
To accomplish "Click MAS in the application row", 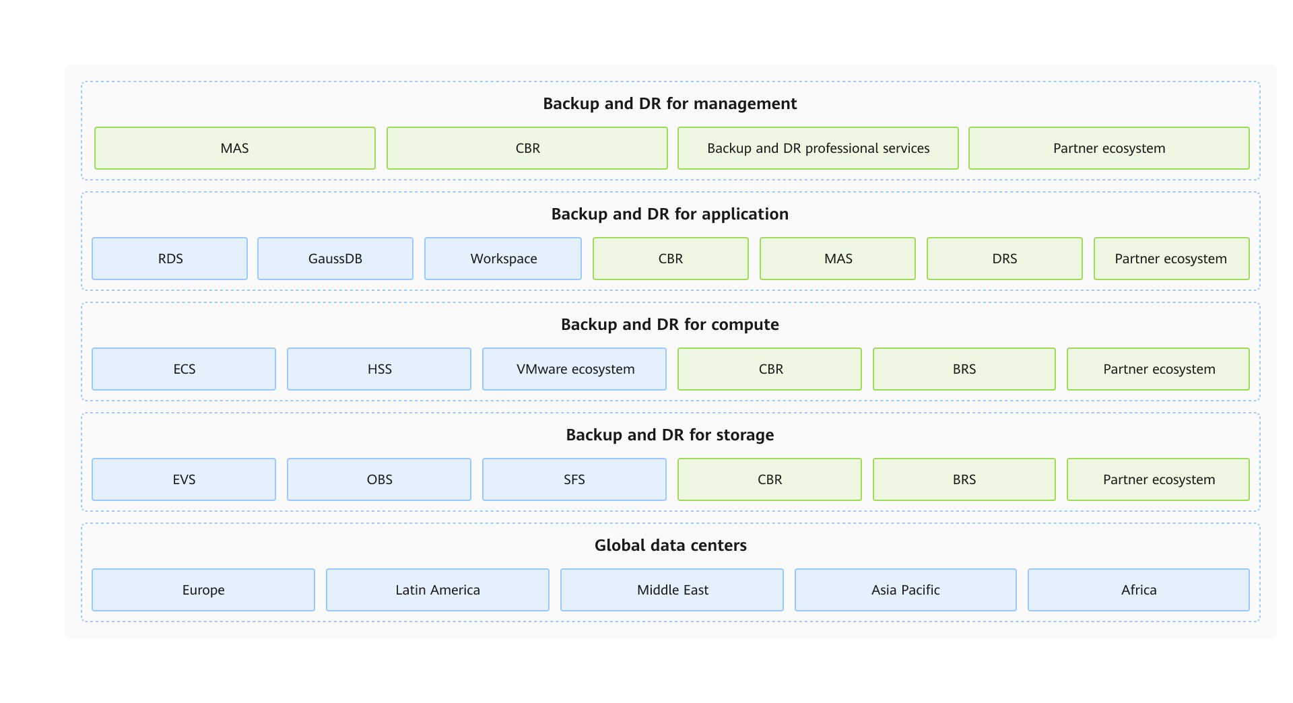I will click(838, 259).
